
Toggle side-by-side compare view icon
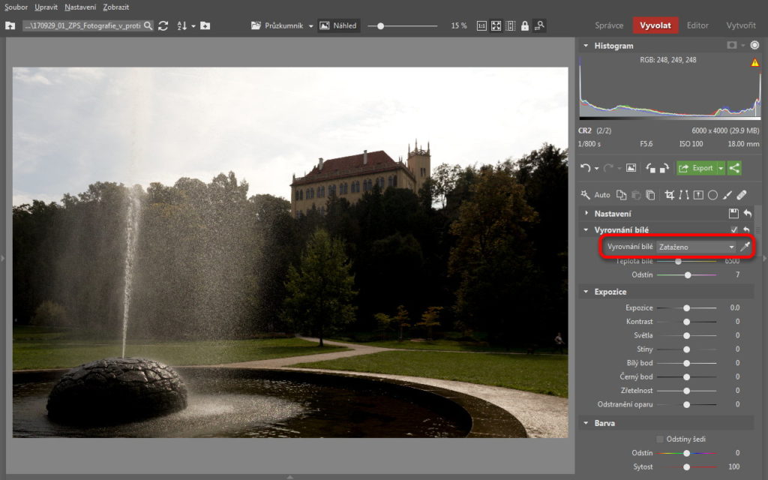pyautogui.click(x=510, y=25)
